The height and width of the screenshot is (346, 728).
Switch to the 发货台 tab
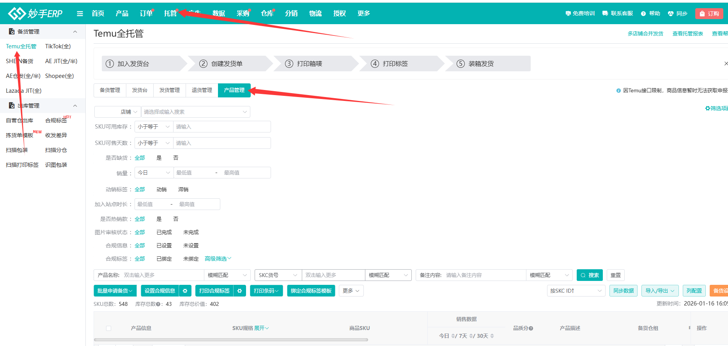(x=140, y=90)
